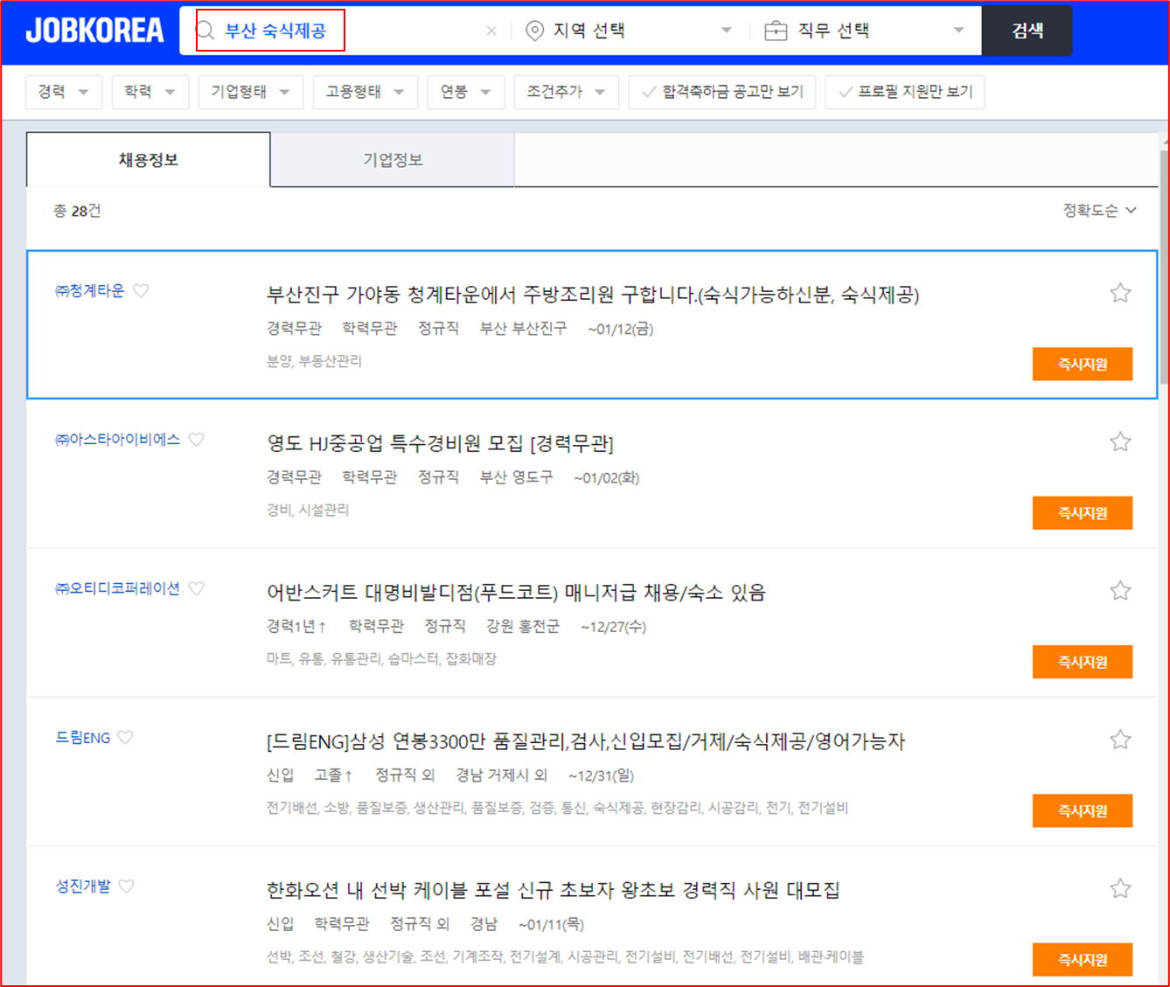The image size is (1170, 987).
Task: Open the 부산진구 가야동 청계타운 주방조리원 job title
Action: (593, 295)
